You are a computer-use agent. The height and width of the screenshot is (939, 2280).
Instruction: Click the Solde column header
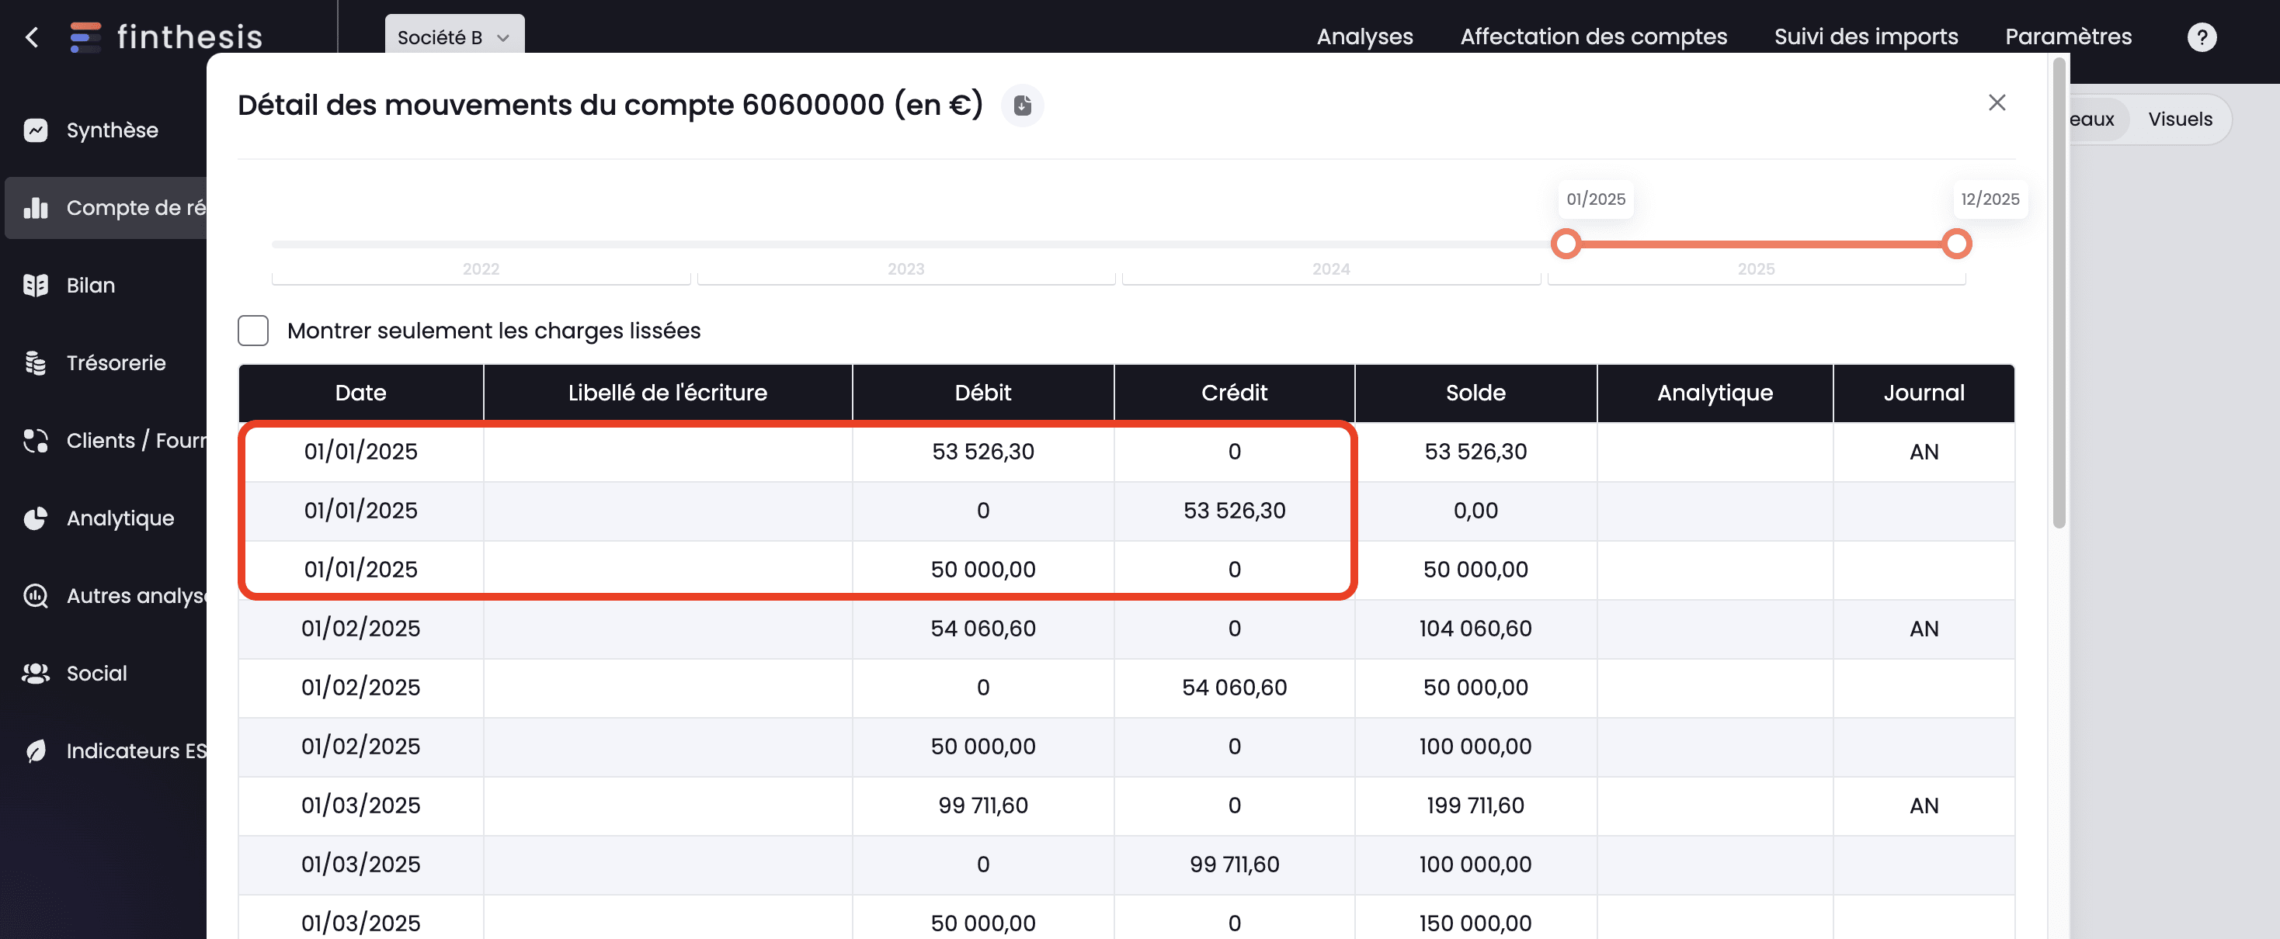(x=1475, y=393)
